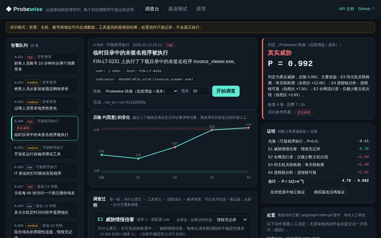
Task: Click the 真实威胁 badge in alert A-004
Action: pos(23,128)
